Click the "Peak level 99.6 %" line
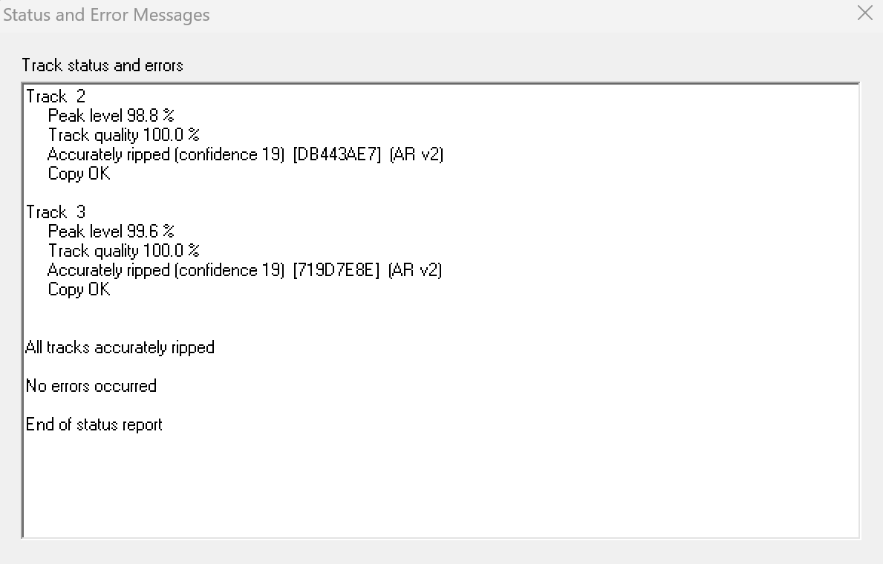The image size is (883, 564). [x=111, y=232]
